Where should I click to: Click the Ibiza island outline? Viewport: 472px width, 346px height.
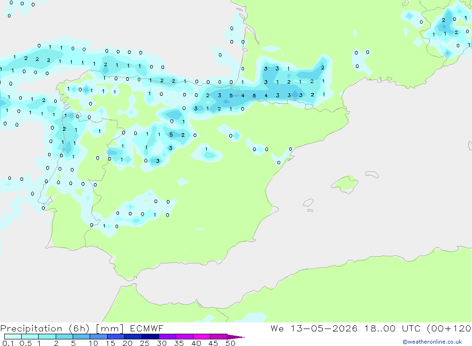point(309,203)
